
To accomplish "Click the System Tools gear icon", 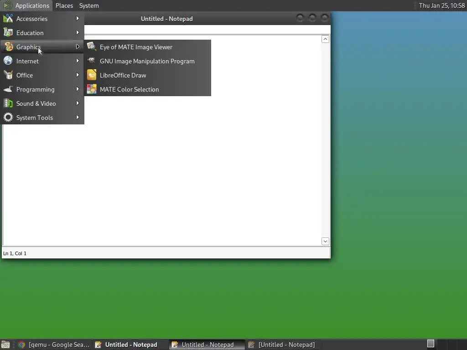I will coord(8,117).
